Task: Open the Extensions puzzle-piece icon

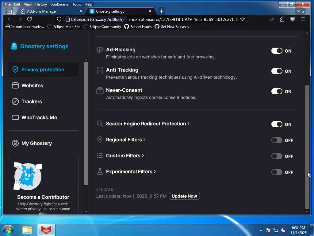Action: click(282, 19)
